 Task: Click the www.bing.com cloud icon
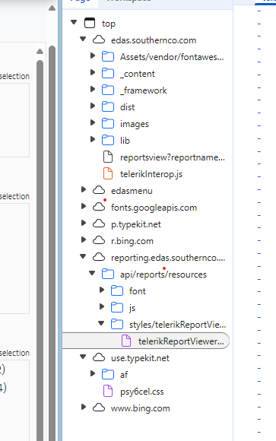click(x=99, y=408)
